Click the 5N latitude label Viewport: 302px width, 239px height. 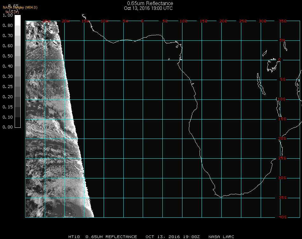[x=283, y=40]
